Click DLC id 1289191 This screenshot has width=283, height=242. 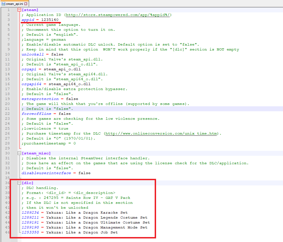[x=30, y=222]
